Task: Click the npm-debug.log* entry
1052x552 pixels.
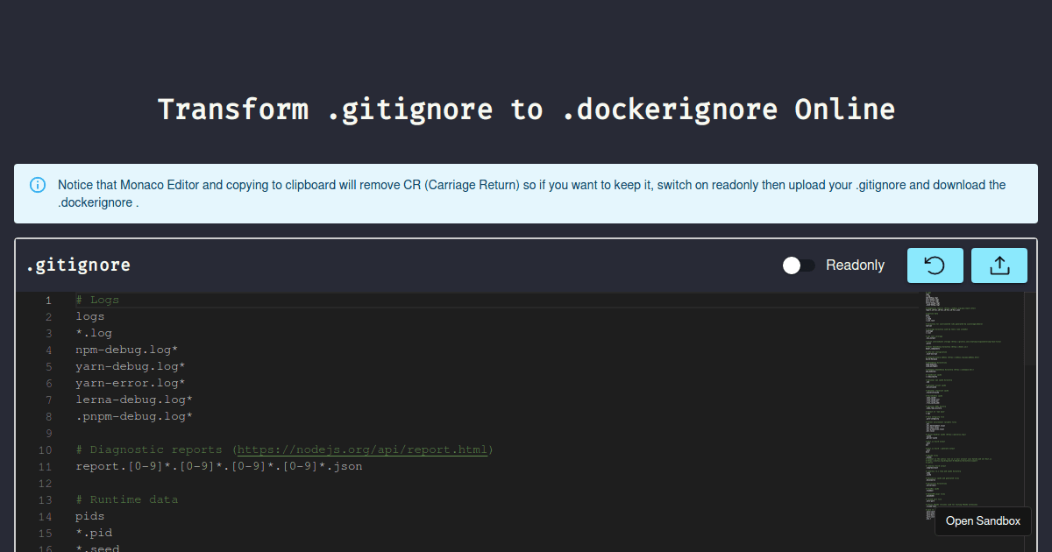Action: (x=127, y=349)
